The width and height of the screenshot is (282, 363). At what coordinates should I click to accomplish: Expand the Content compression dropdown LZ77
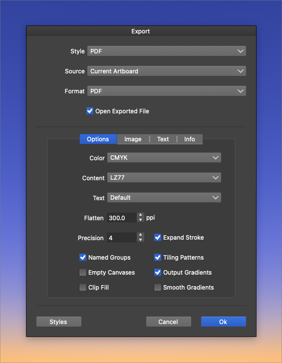point(164,178)
